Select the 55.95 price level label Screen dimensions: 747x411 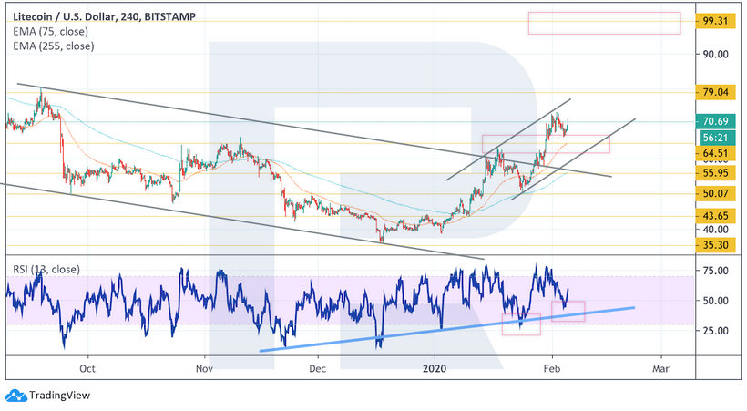pos(715,172)
